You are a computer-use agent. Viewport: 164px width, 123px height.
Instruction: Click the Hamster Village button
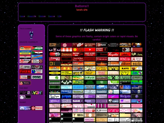point(125,120)
